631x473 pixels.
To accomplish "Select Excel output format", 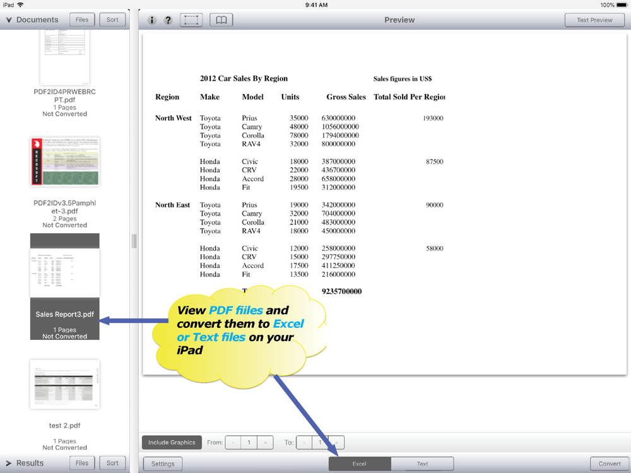I will pyautogui.click(x=360, y=464).
